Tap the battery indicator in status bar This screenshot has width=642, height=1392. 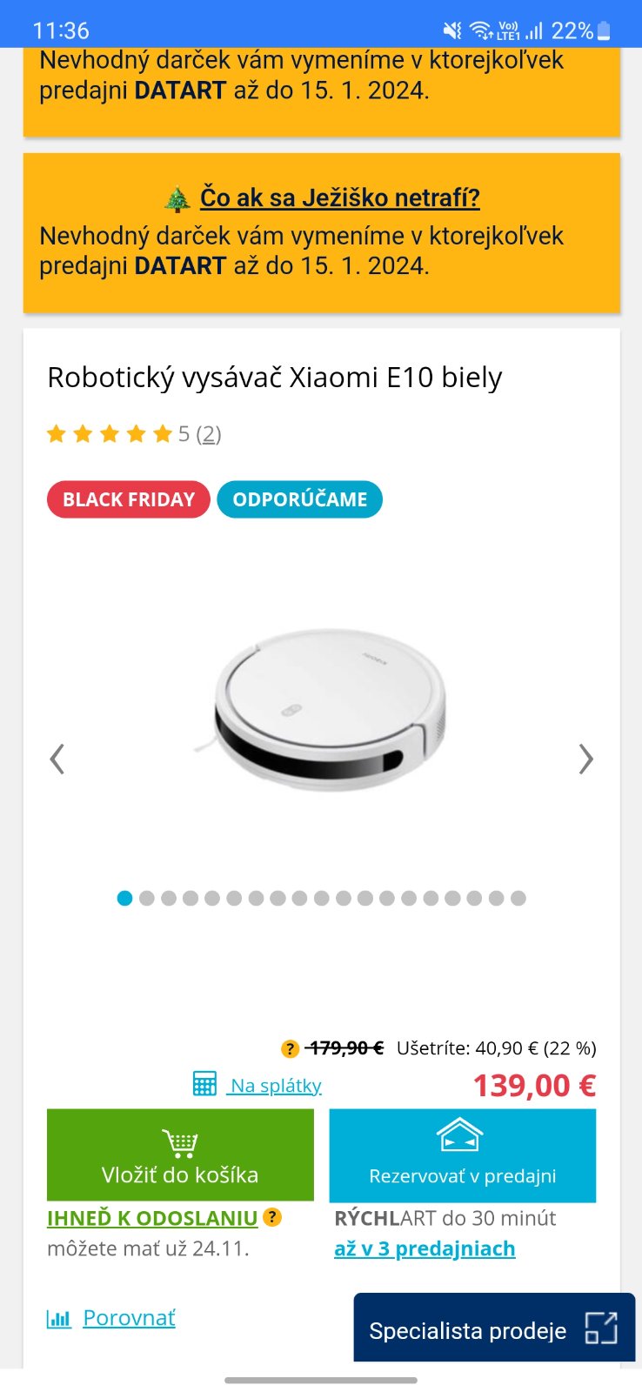(604, 31)
